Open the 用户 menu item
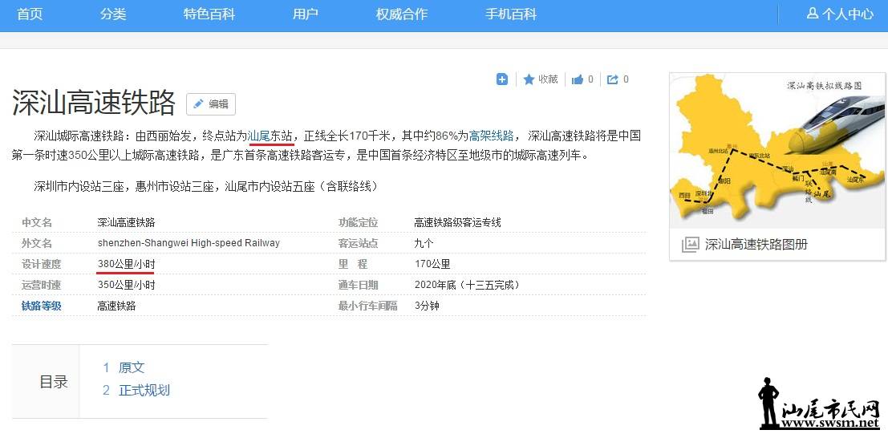Screen dimensions: 888x434 point(306,14)
